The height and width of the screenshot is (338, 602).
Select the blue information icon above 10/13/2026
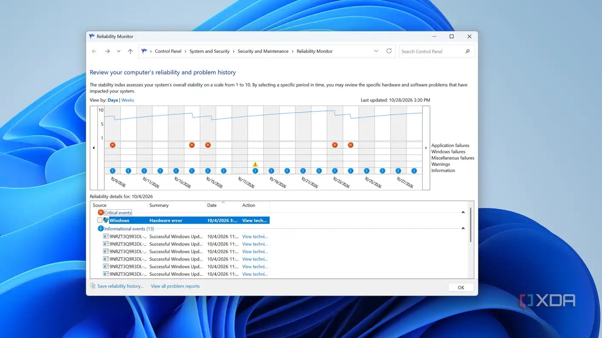coord(176,171)
